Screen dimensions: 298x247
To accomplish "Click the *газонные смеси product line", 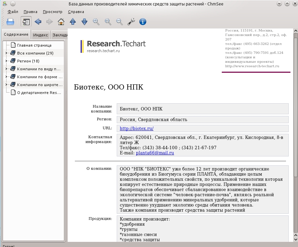I will click(138, 234).
